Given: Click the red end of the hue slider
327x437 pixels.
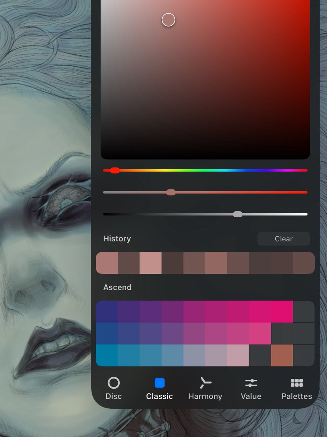Looking at the screenshot, I should (x=115, y=170).
